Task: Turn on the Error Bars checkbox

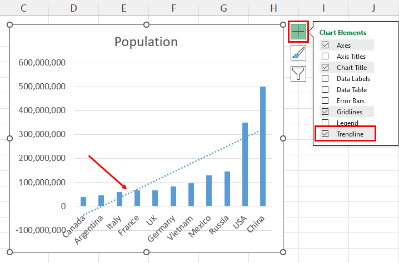Action: (325, 100)
